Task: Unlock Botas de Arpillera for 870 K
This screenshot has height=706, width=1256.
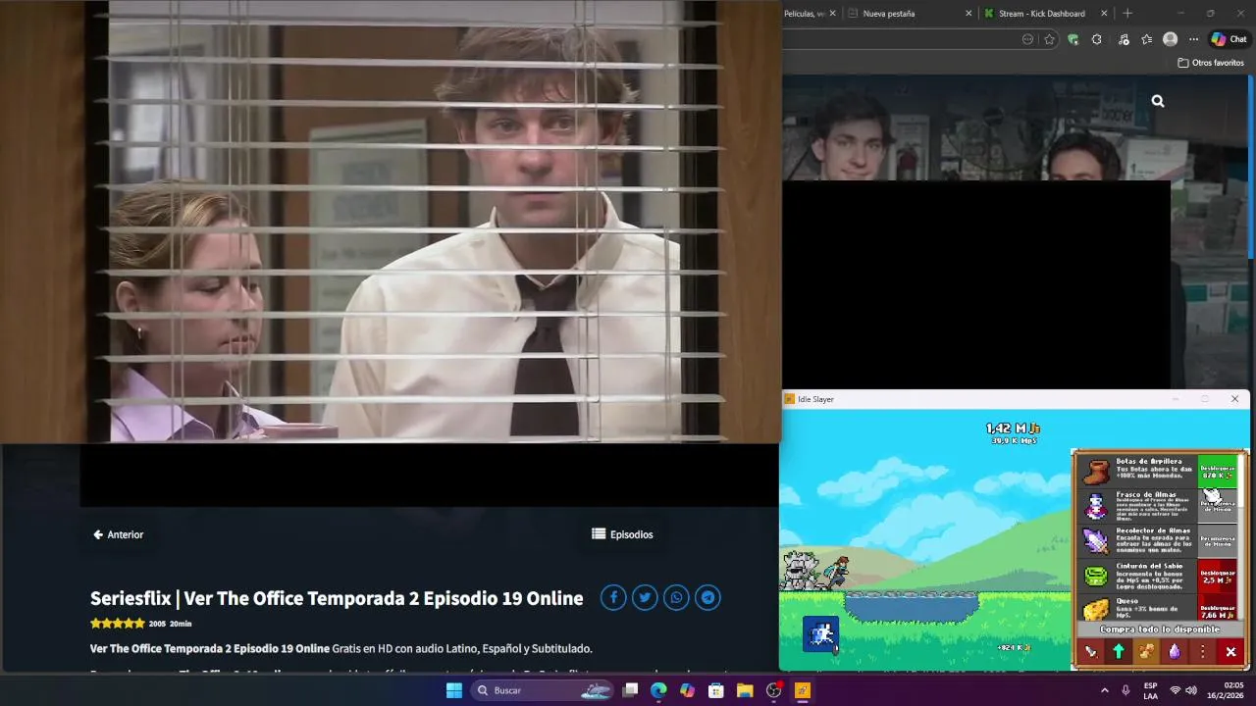Action: (1218, 472)
